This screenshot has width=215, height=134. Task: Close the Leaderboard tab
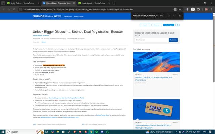pos(109,3)
